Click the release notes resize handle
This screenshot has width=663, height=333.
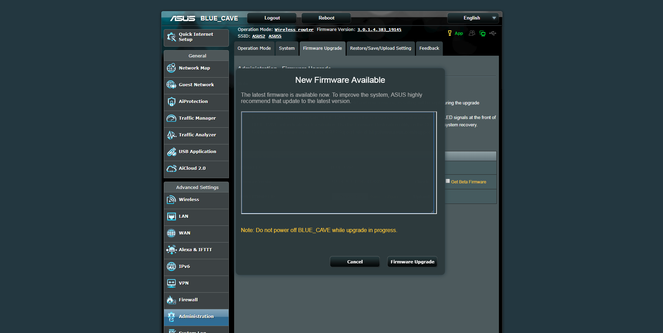[432, 211]
